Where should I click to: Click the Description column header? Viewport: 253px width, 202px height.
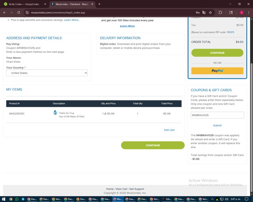[x=59, y=103]
